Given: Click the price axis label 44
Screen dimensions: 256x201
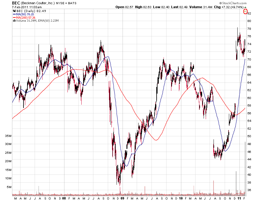Looking at the screenshot, I should pos(249,159).
